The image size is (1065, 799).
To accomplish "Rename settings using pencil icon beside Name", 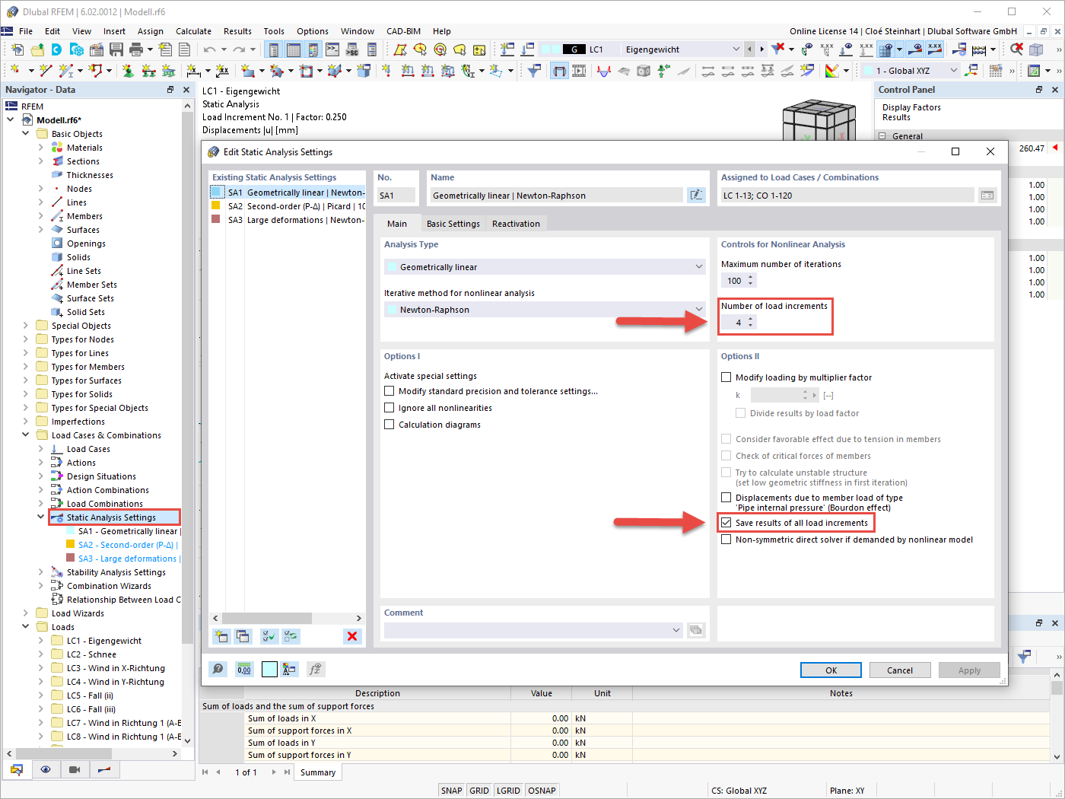I will pos(696,195).
